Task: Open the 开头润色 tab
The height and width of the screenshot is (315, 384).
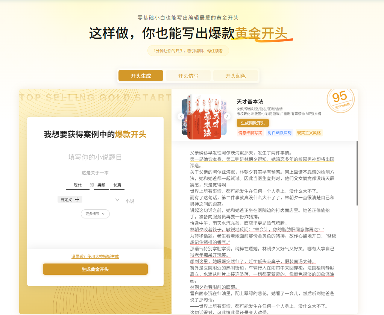Action: [x=235, y=76]
